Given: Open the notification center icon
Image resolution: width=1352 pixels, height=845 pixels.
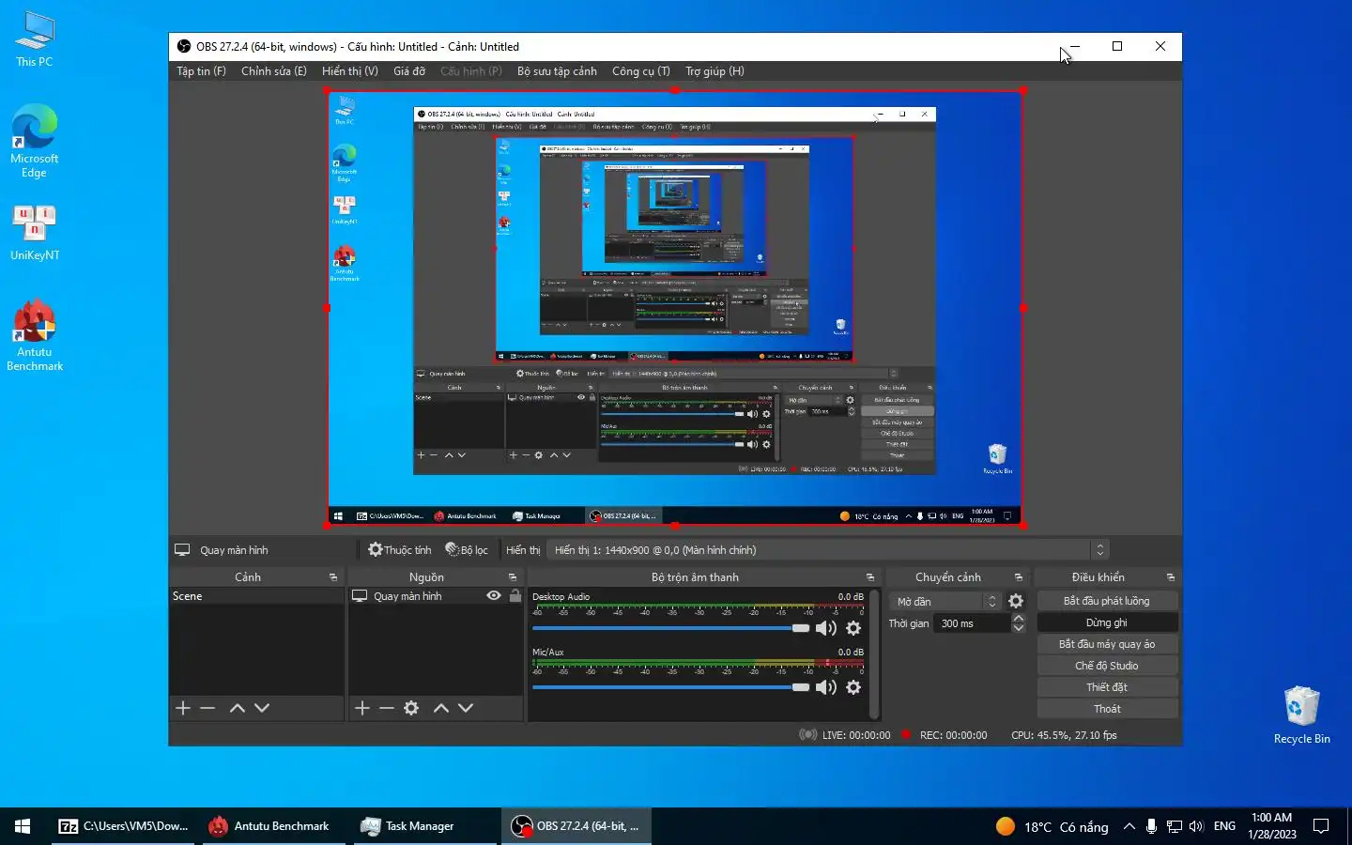Looking at the screenshot, I should [1321, 826].
